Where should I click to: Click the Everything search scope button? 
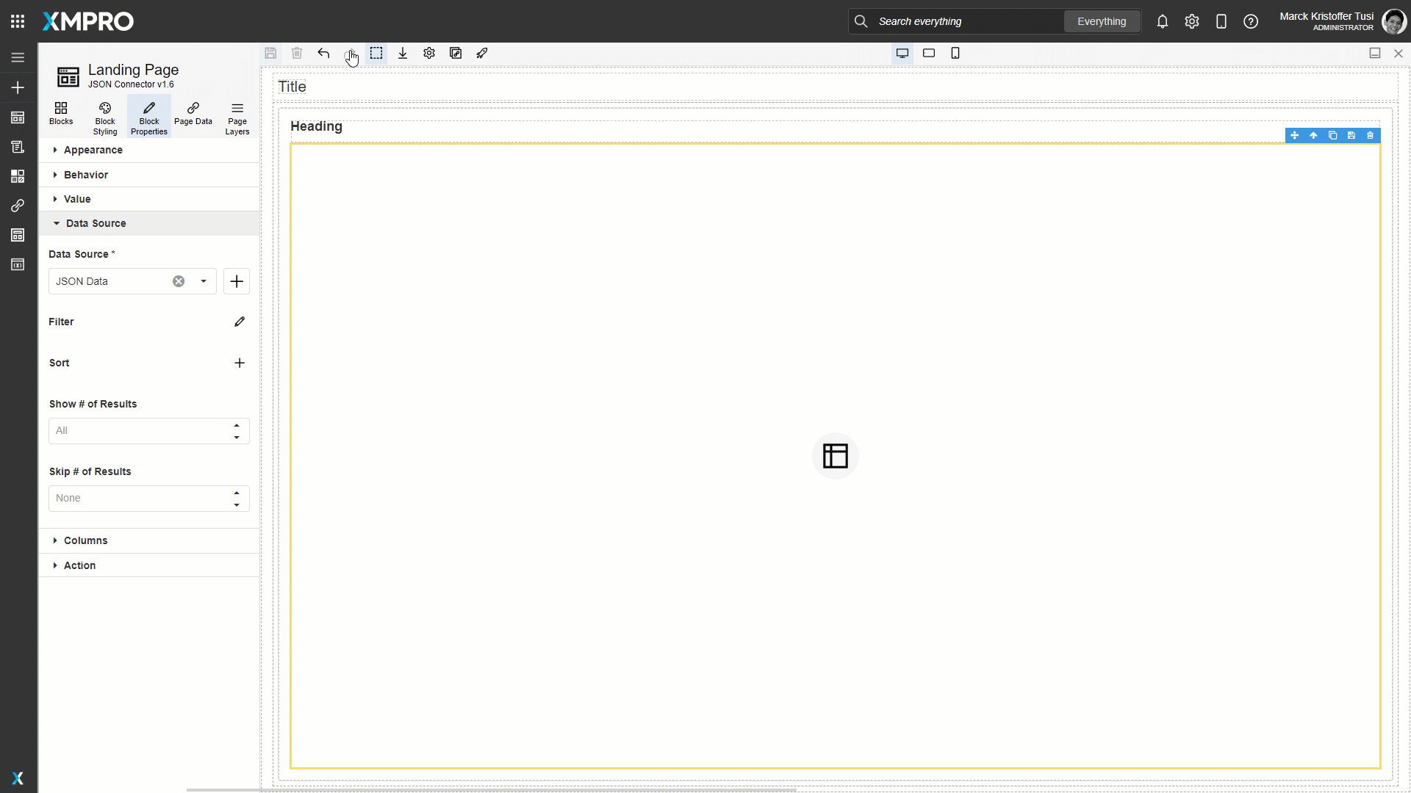click(1101, 21)
